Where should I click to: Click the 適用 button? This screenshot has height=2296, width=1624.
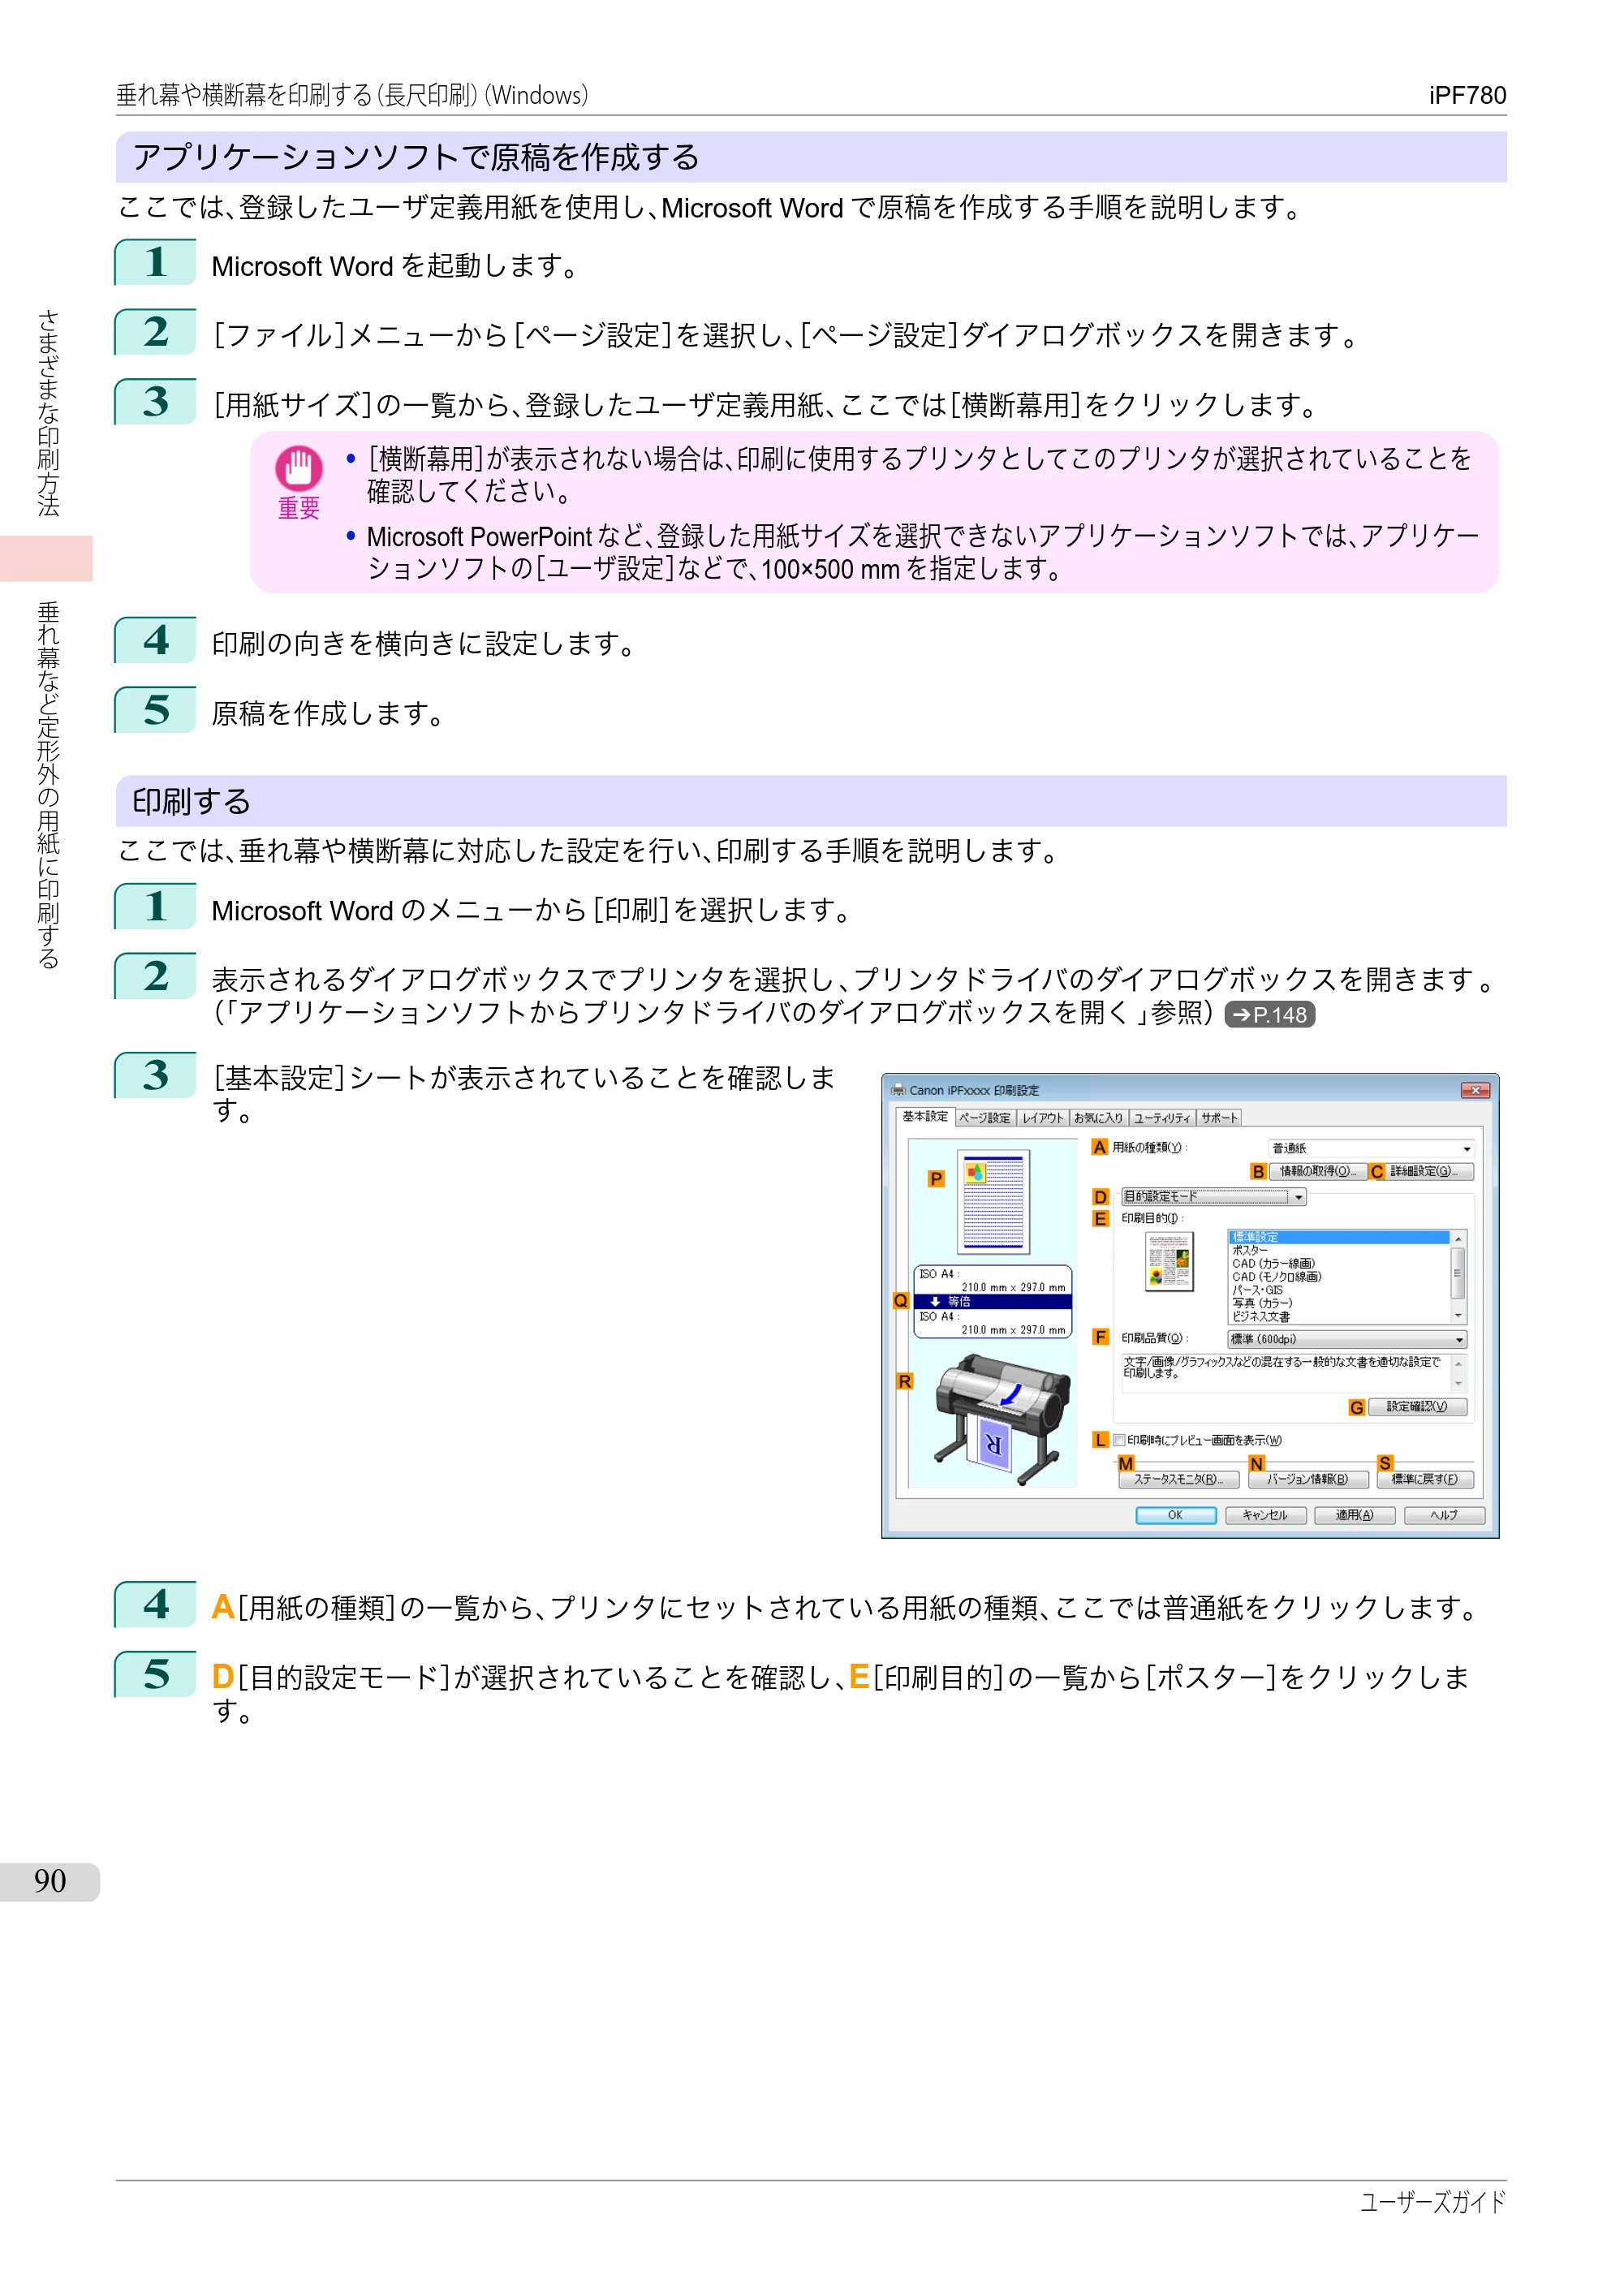pos(1354,1515)
